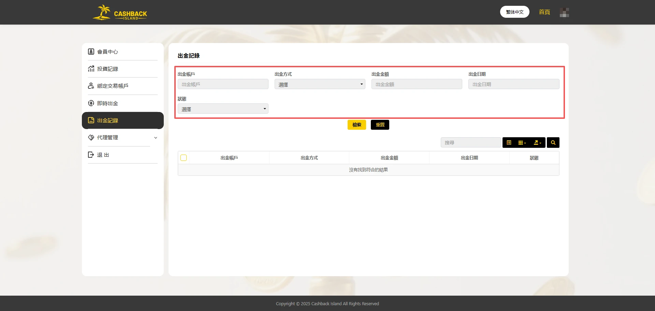Navigate to 首頁 in the top bar

(544, 12)
